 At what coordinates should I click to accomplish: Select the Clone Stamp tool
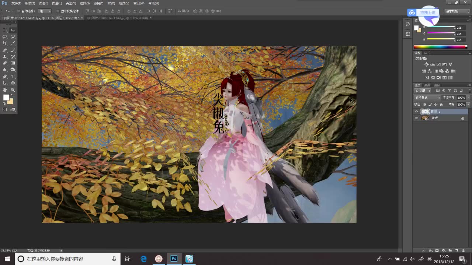click(5, 57)
